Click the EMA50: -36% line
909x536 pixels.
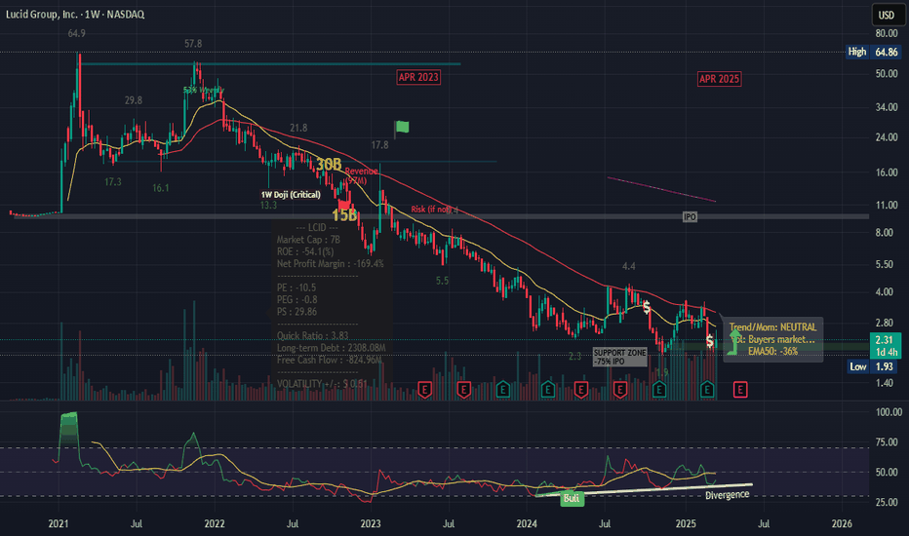(x=772, y=351)
